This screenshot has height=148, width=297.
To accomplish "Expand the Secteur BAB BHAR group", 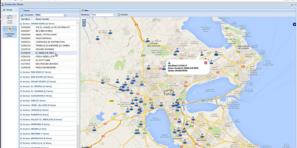I will click(21, 72).
